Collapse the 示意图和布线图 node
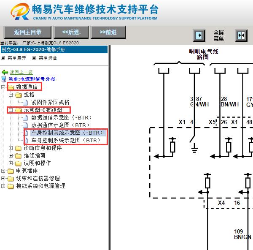253x250 pixels. (11, 110)
